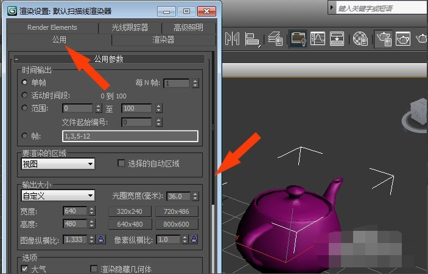Viewport: 428px width, 274px height.
Task: Select the 范围 range radio button
Action: point(24,108)
